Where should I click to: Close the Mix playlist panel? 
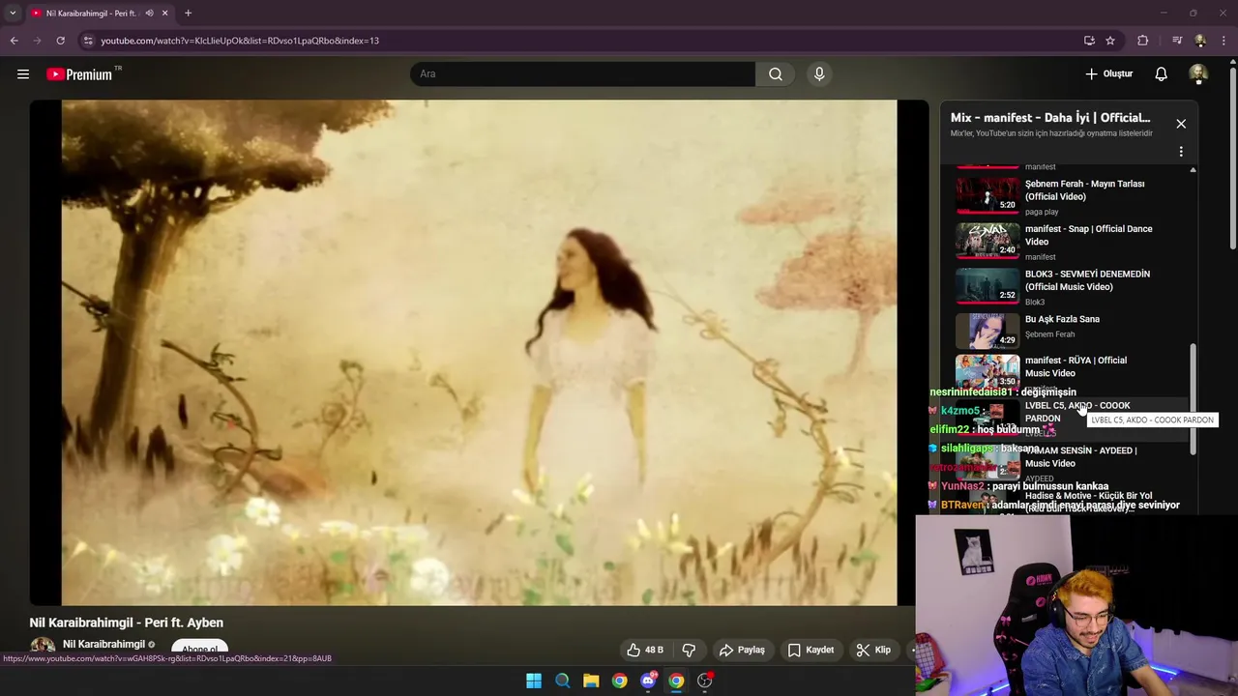pos(1181,124)
